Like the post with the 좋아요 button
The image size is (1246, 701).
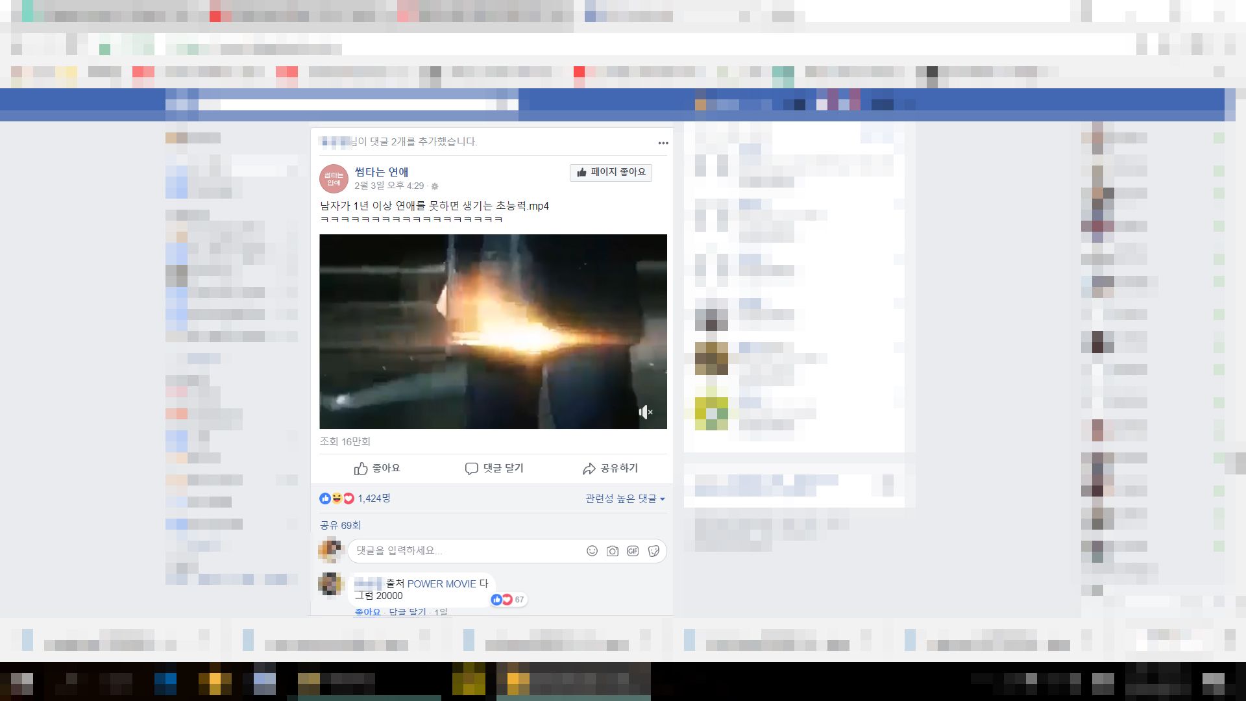point(377,468)
